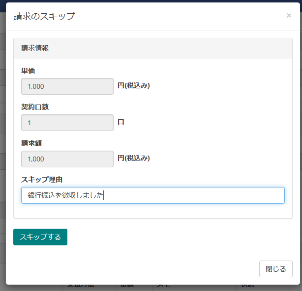302x291 pixels.
Task: Close the dialog with the × icon
Action: [x=289, y=16]
